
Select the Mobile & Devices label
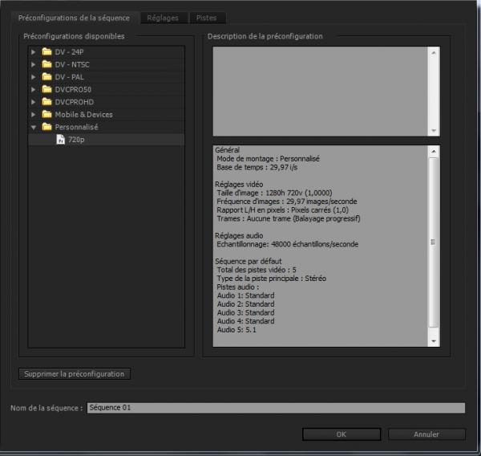point(83,115)
